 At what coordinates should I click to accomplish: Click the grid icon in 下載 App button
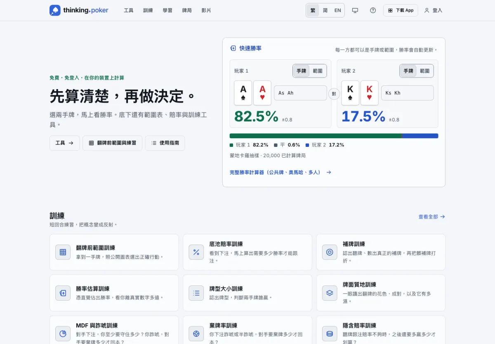pos(390,10)
